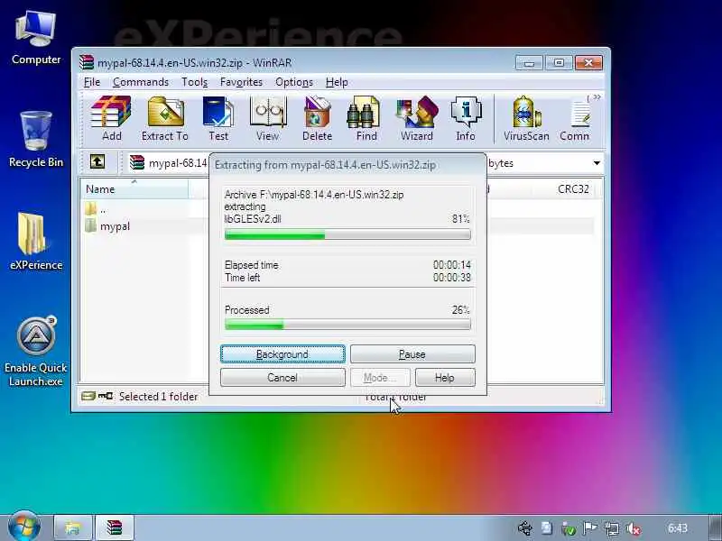Click the Add toolbar icon in WinRAR
Viewport: 722px width, 541px height.
point(111,118)
